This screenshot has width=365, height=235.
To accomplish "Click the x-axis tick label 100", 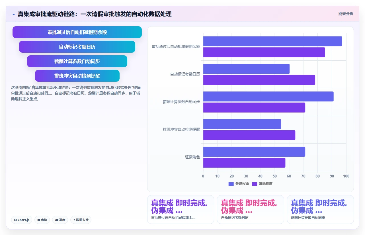I will [346, 176].
